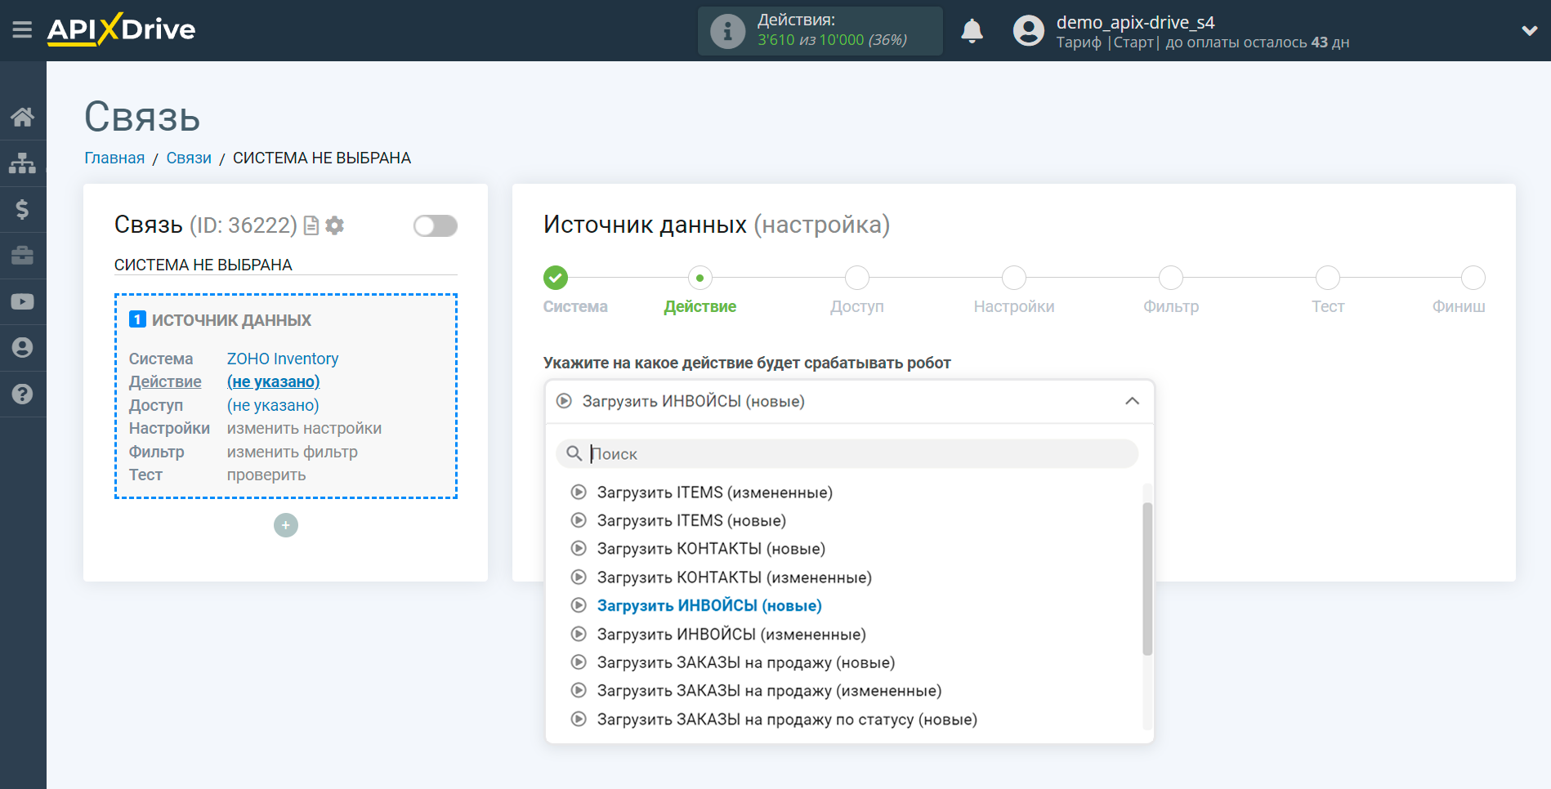
Task: Click the actions usage counter 3'610 из 10'000
Action: point(832,40)
